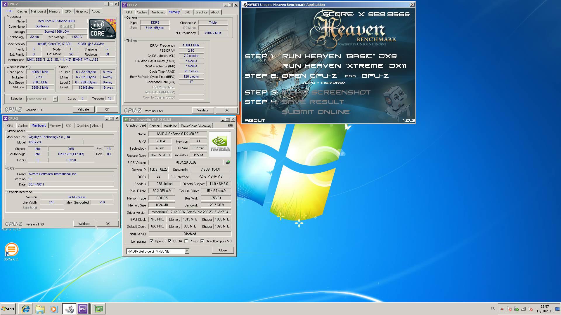This screenshot has width=561, height=315.
Task: Click Submit Online in Heaven app
Action: pos(316,112)
